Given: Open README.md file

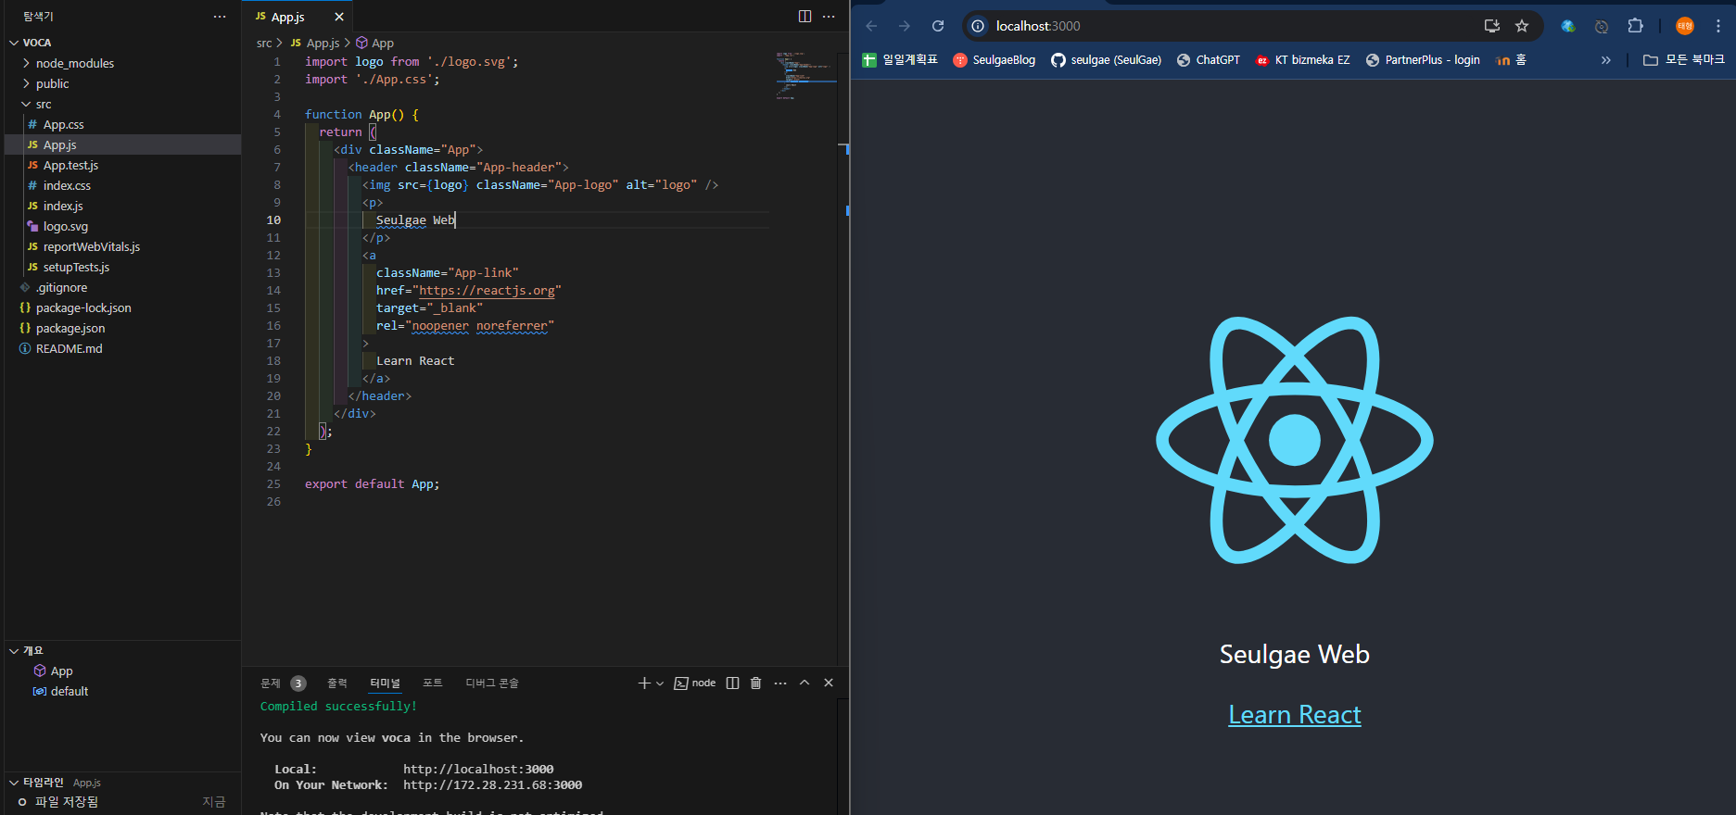Looking at the screenshot, I should [122, 348].
